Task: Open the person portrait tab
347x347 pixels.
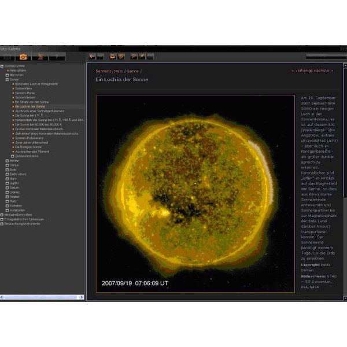Action: pos(40,57)
